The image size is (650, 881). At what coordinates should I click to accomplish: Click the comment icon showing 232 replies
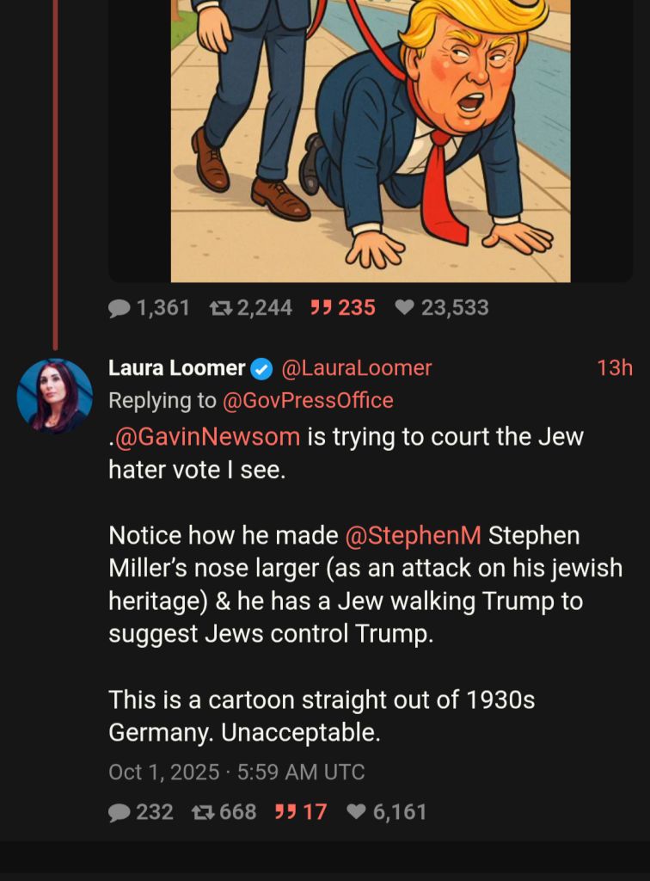coord(120,812)
